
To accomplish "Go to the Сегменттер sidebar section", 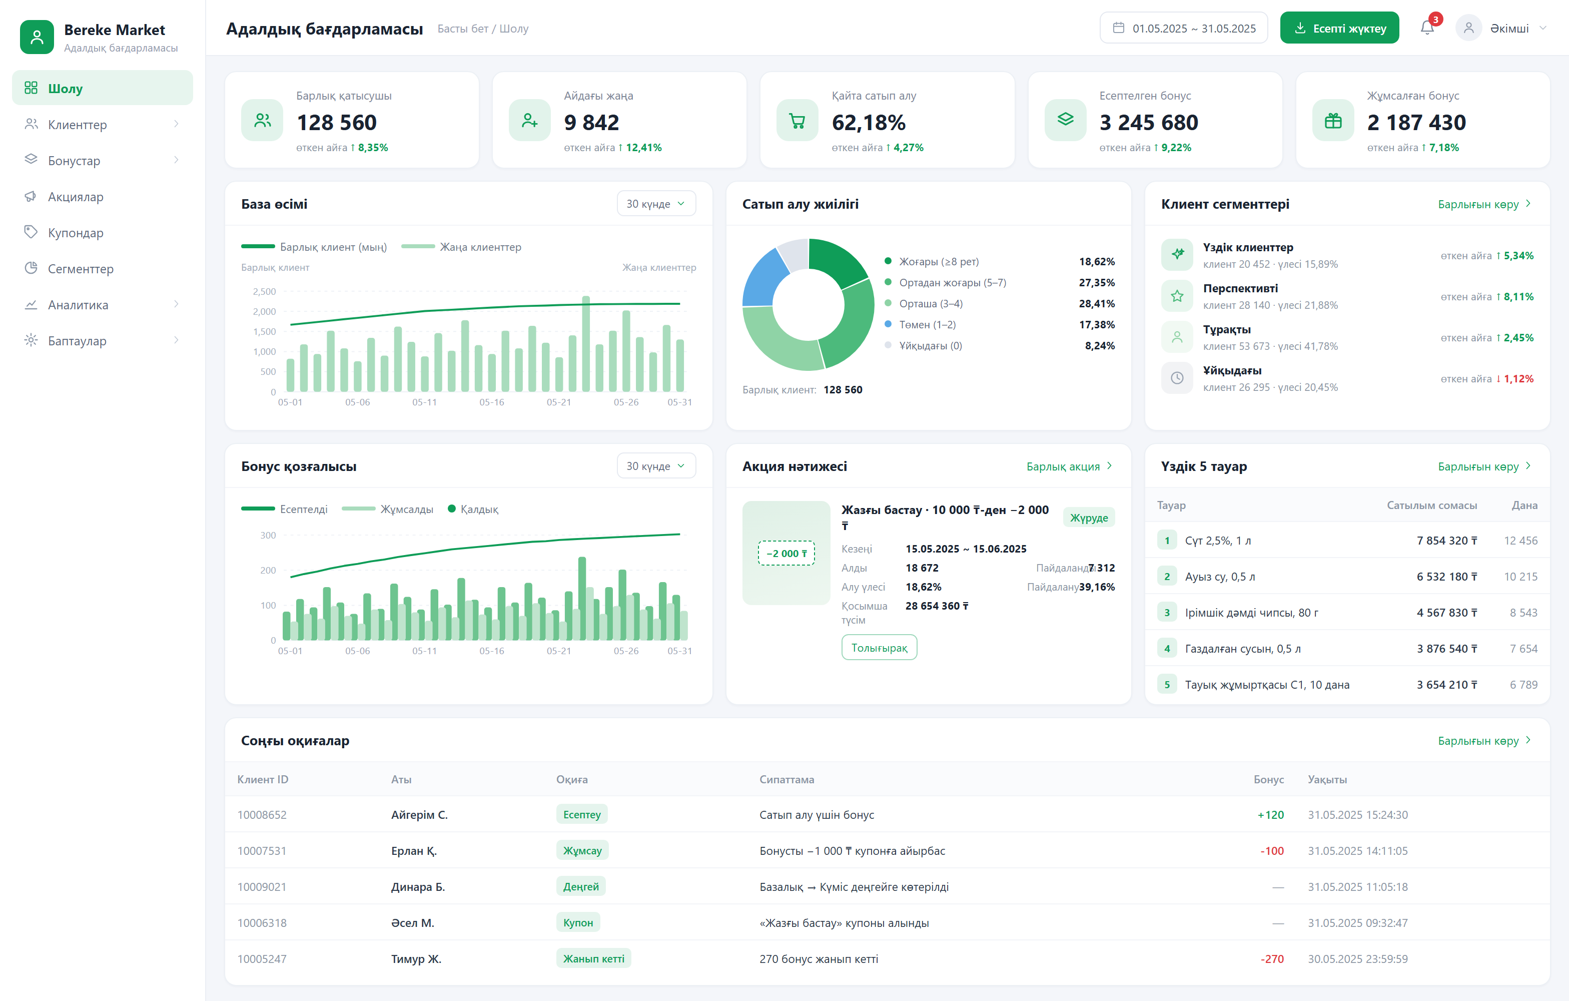I will point(102,268).
